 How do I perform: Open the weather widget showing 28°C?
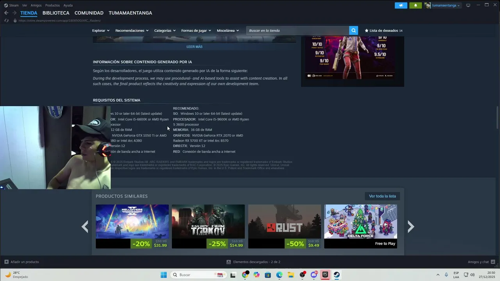(x=16, y=275)
